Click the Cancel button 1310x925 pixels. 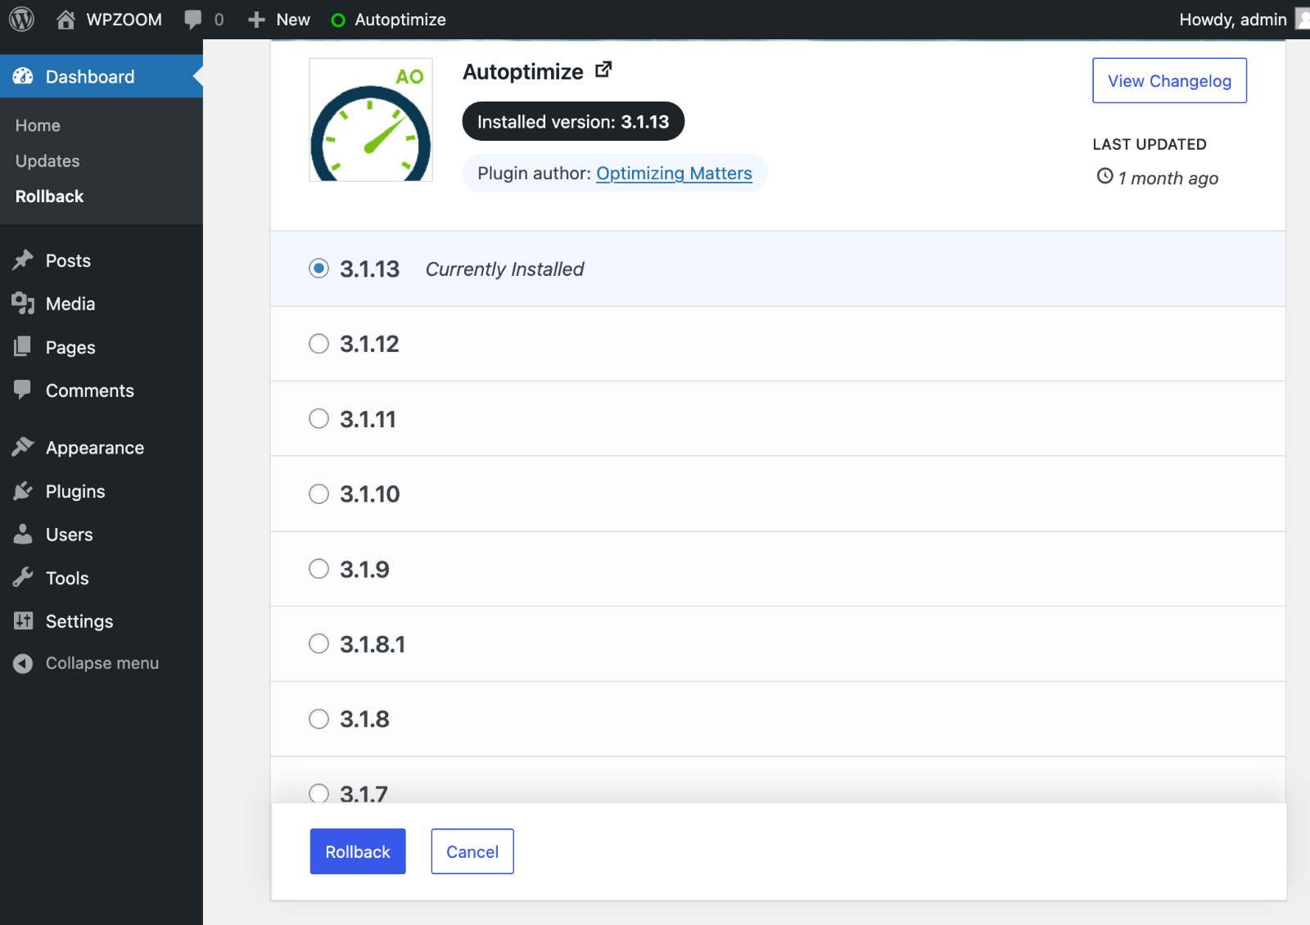(472, 851)
